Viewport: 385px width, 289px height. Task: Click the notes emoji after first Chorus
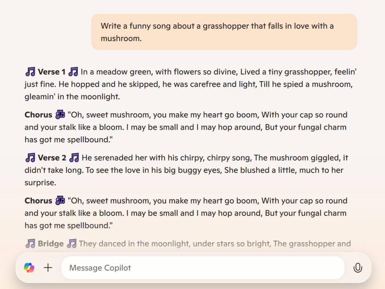click(60, 115)
